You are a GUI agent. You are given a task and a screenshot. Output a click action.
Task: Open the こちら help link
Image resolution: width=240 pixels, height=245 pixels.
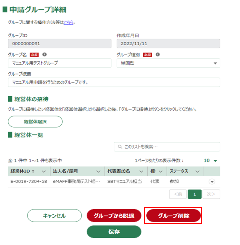(x=69, y=22)
